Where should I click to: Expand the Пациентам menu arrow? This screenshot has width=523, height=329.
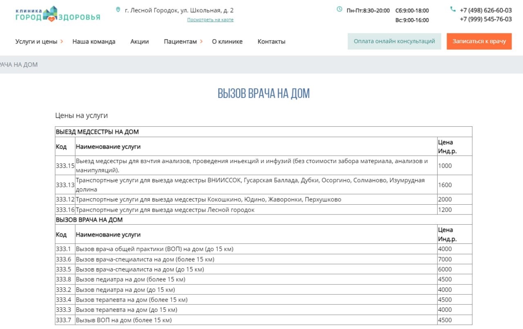pyautogui.click(x=201, y=41)
